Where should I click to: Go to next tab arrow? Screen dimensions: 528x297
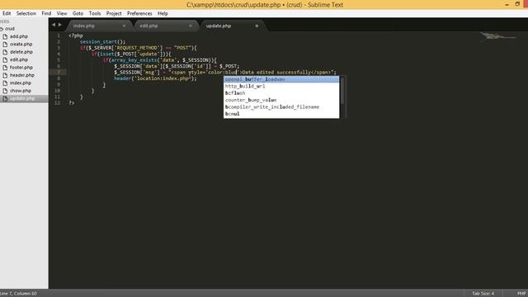pyautogui.click(x=60, y=25)
